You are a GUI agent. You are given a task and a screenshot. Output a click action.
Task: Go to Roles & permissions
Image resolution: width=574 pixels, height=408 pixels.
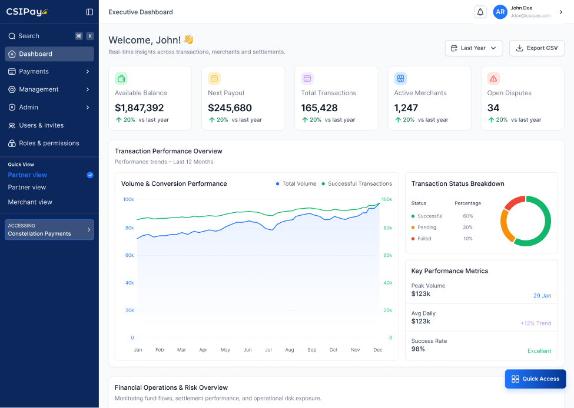tap(49, 143)
